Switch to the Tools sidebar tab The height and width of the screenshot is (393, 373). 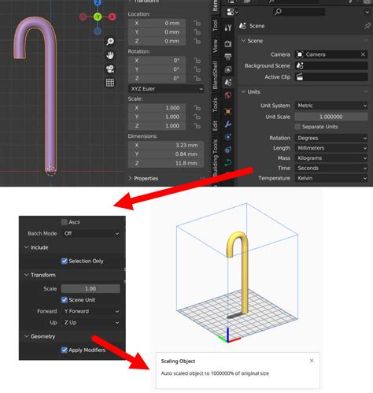[215, 105]
